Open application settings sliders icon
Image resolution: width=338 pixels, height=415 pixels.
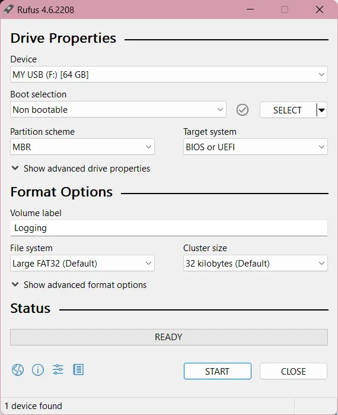coord(58,369)
